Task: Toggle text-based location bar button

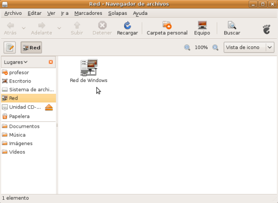Action: [x=10, y=47]
